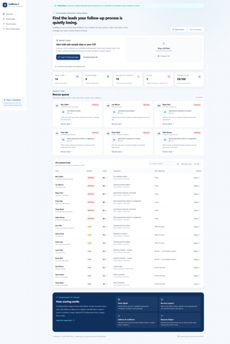Click Owen Reed's avatar in rescue queue
Screen dimensions: 230x344
[108, 133]
